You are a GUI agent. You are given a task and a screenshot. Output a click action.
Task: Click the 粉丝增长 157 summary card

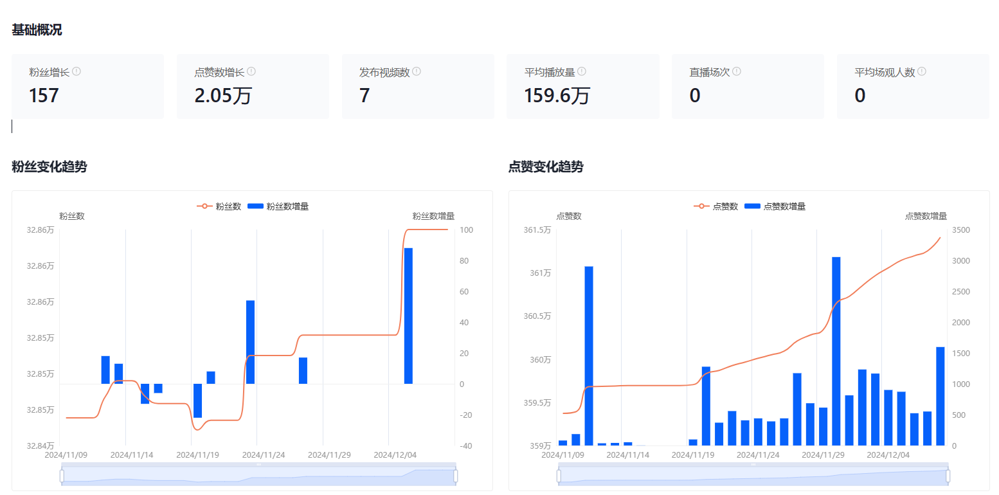pos(87,86)
